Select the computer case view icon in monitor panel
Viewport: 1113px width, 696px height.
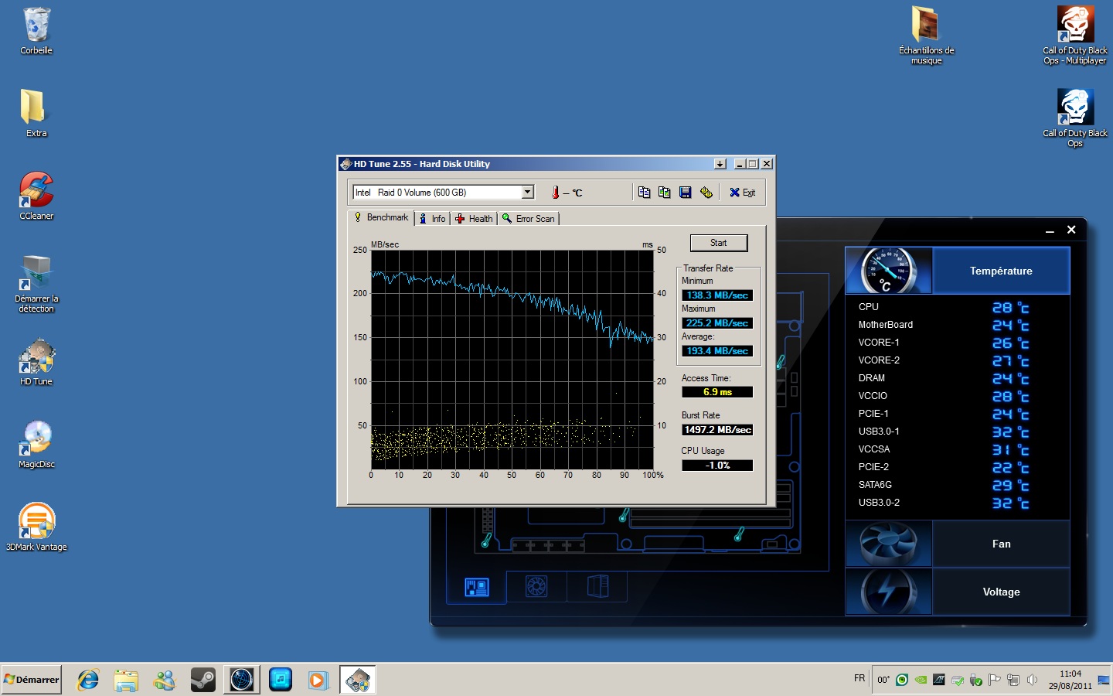tap(597, 587)
